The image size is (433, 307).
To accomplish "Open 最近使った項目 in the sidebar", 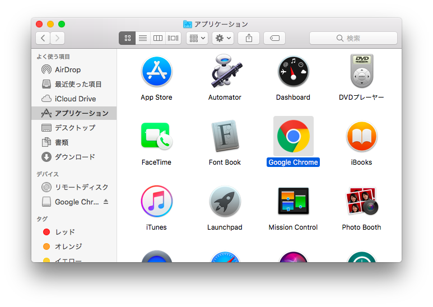I will [x=74, y=84].
